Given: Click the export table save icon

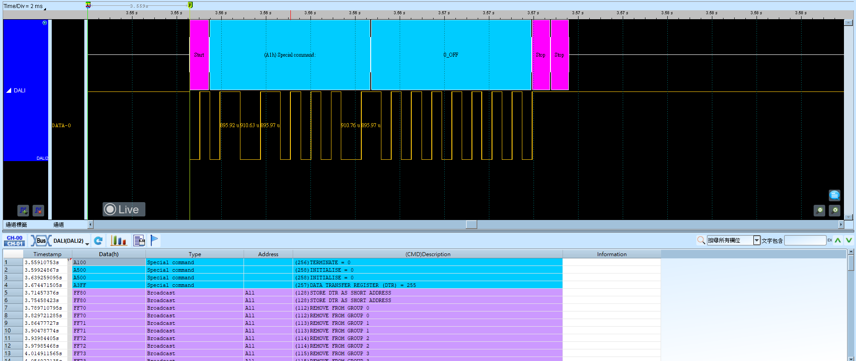Looking at the screenshot, I should pyautogui.click(x=139, y=241).
